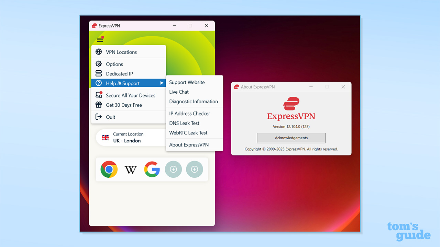This screenshot has height=247, width=440.
Task: Click the Acknowledgements button
Action: click(291, 138)
